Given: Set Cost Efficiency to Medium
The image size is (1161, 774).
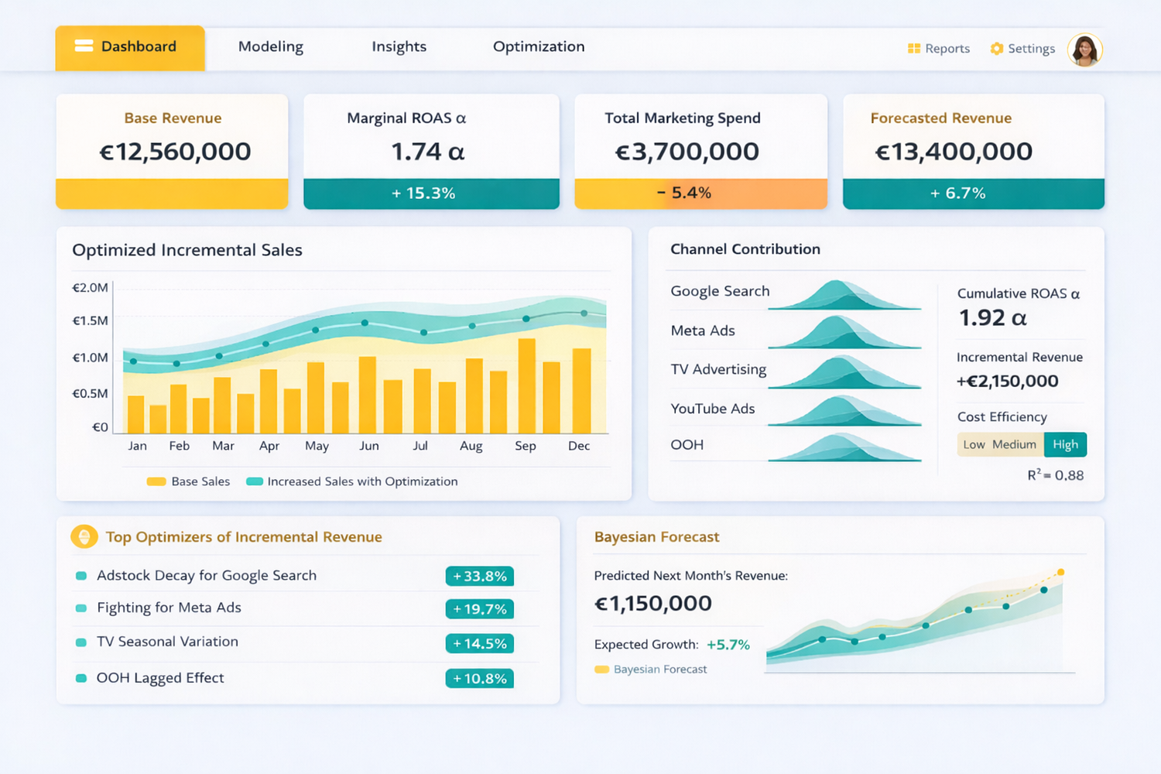Looking at the screenshot, I should click(1014, 444).
